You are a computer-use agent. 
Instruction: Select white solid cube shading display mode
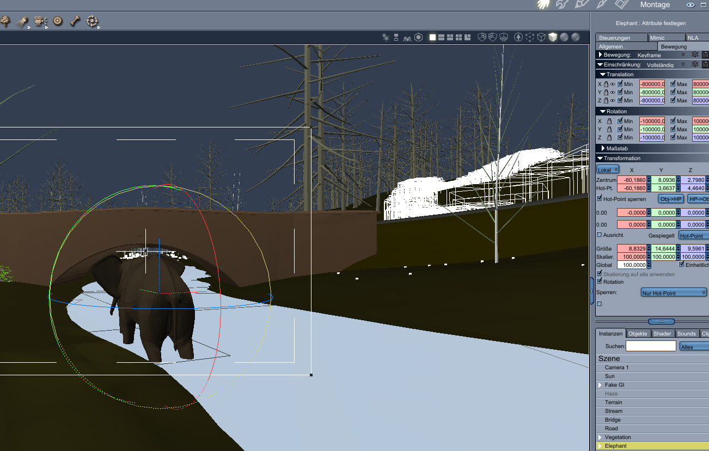553,37
